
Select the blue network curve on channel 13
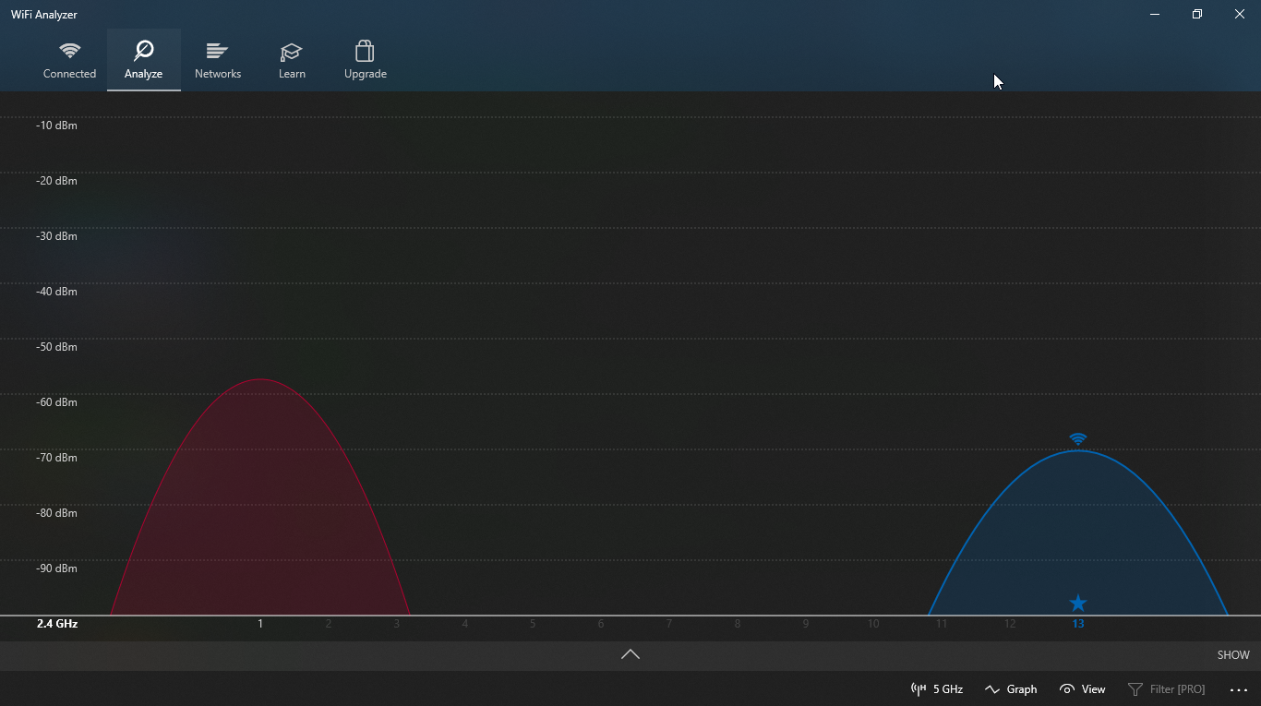1078,535
